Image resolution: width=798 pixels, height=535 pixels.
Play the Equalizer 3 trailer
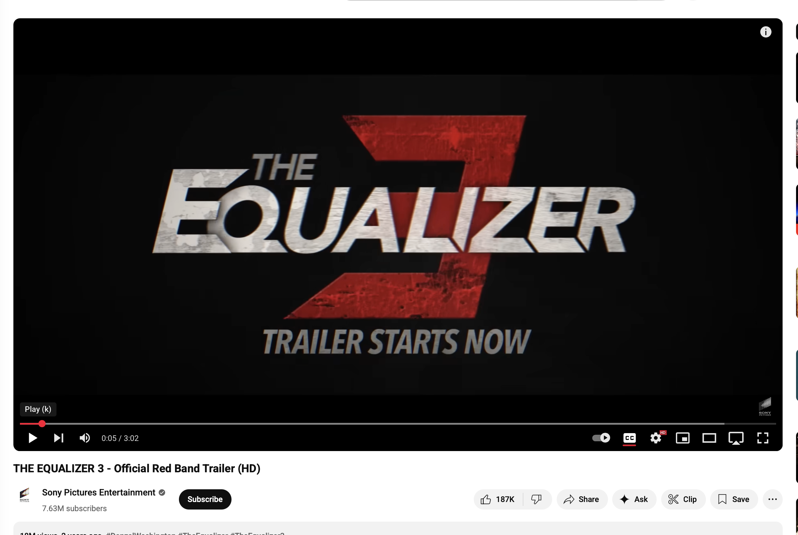(32, 438)
